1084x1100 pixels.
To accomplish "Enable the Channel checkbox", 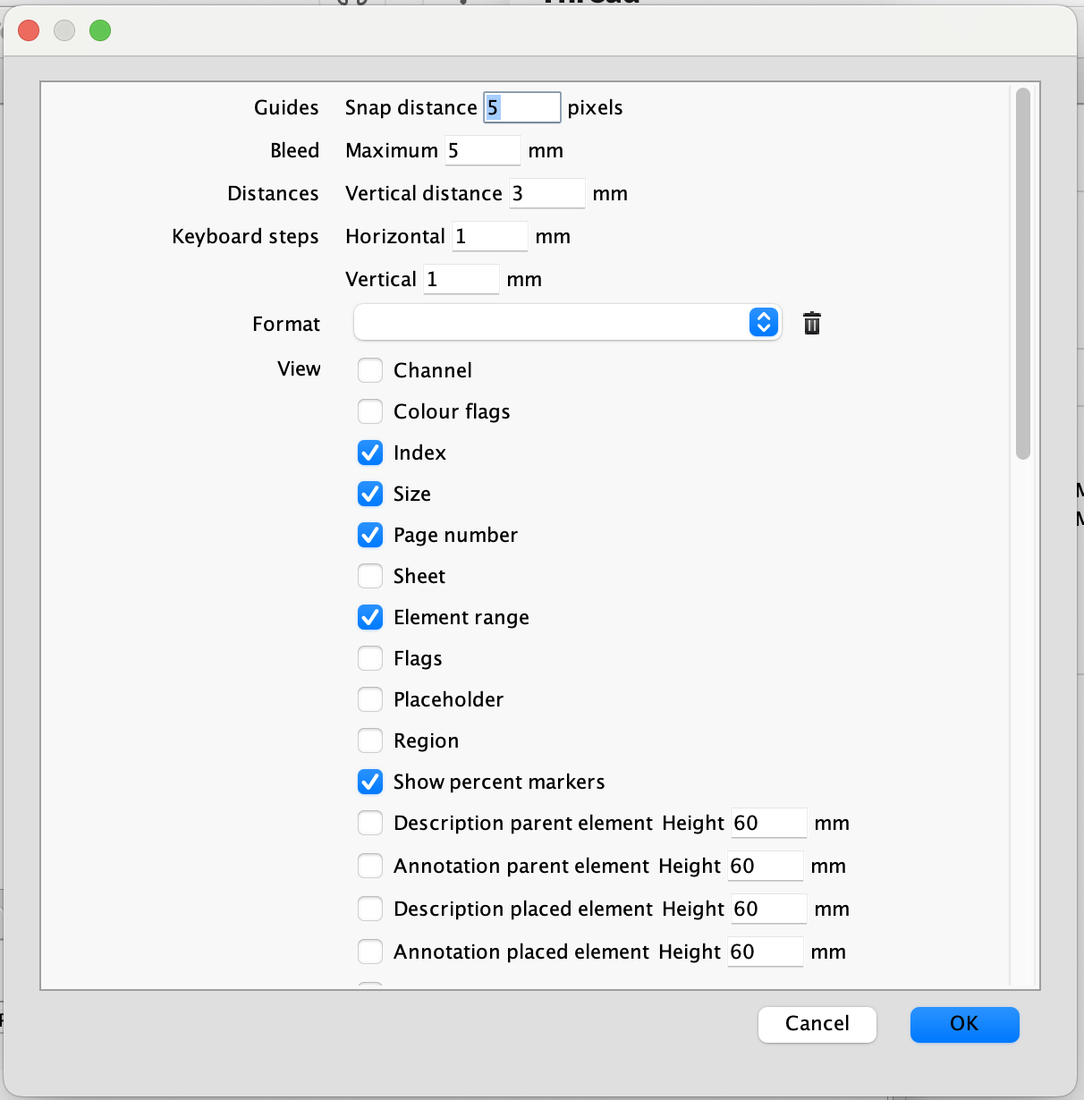I will [x=370, y=370].
